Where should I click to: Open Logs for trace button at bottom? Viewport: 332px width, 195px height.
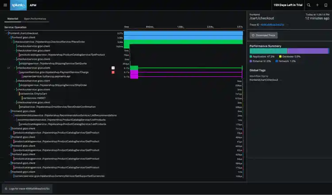(x=27, y=188)
